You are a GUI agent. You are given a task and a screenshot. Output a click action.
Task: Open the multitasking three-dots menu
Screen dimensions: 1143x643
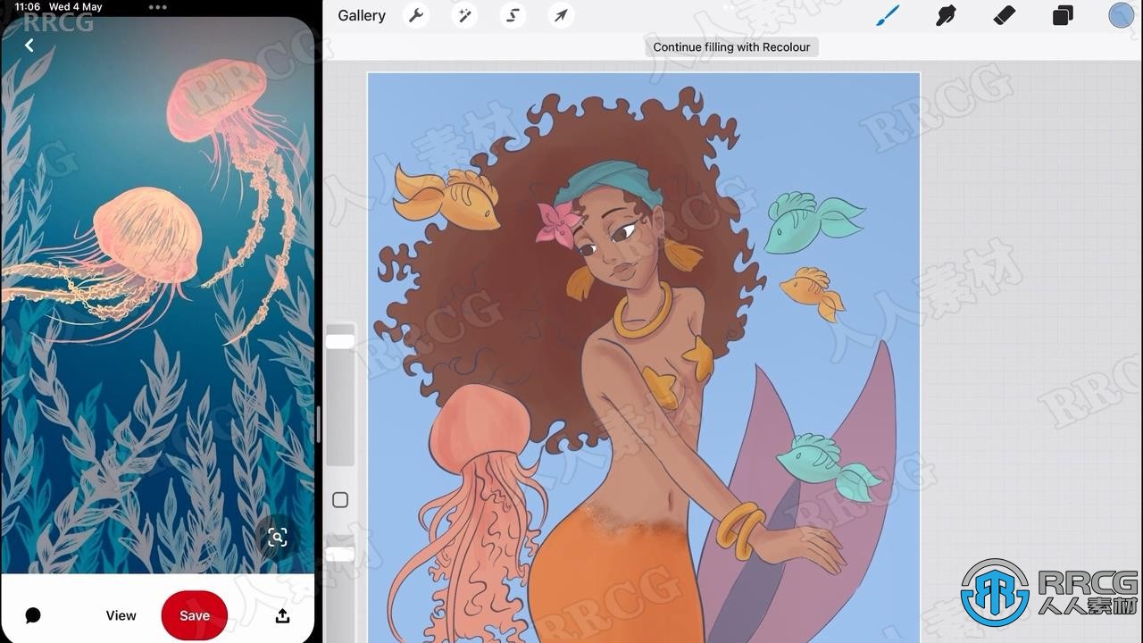coord(157,7)
